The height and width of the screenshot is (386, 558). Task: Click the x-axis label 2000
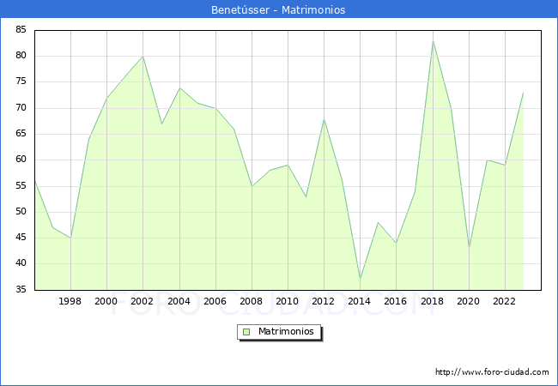(106, 301)
